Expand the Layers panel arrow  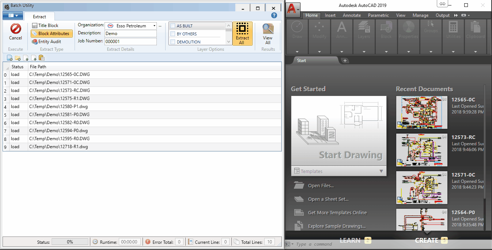[364, 52]
